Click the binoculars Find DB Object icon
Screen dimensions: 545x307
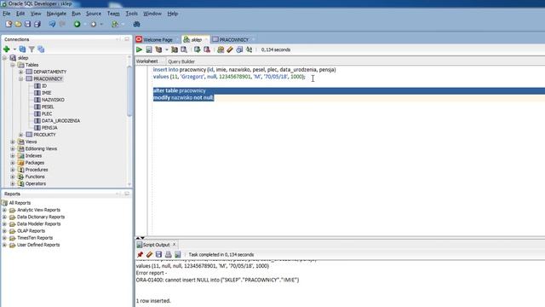(136, 24)
